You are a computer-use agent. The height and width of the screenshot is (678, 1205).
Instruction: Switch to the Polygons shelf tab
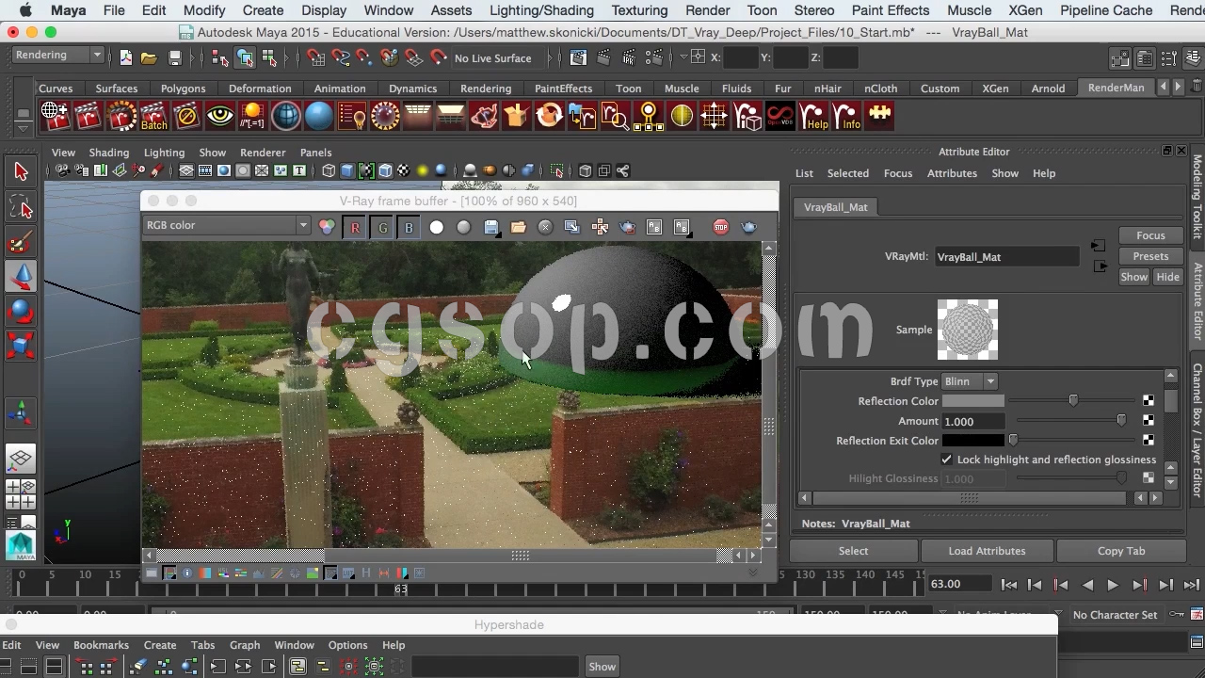click(x=183, y=89)
